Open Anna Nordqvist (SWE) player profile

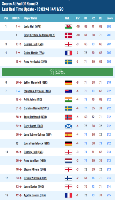tap(35, 62)
